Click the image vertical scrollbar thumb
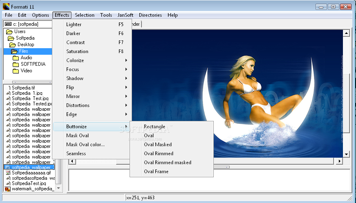The height and width of the screenshot is (203, 356). click(346, 103)
